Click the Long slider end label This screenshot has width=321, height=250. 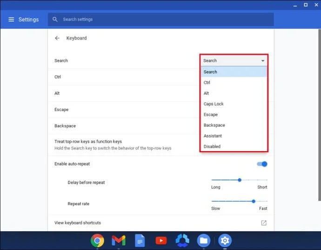click(x=216, y=187)
